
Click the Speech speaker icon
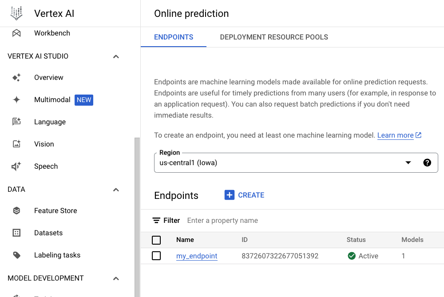(x=16, y=166)
